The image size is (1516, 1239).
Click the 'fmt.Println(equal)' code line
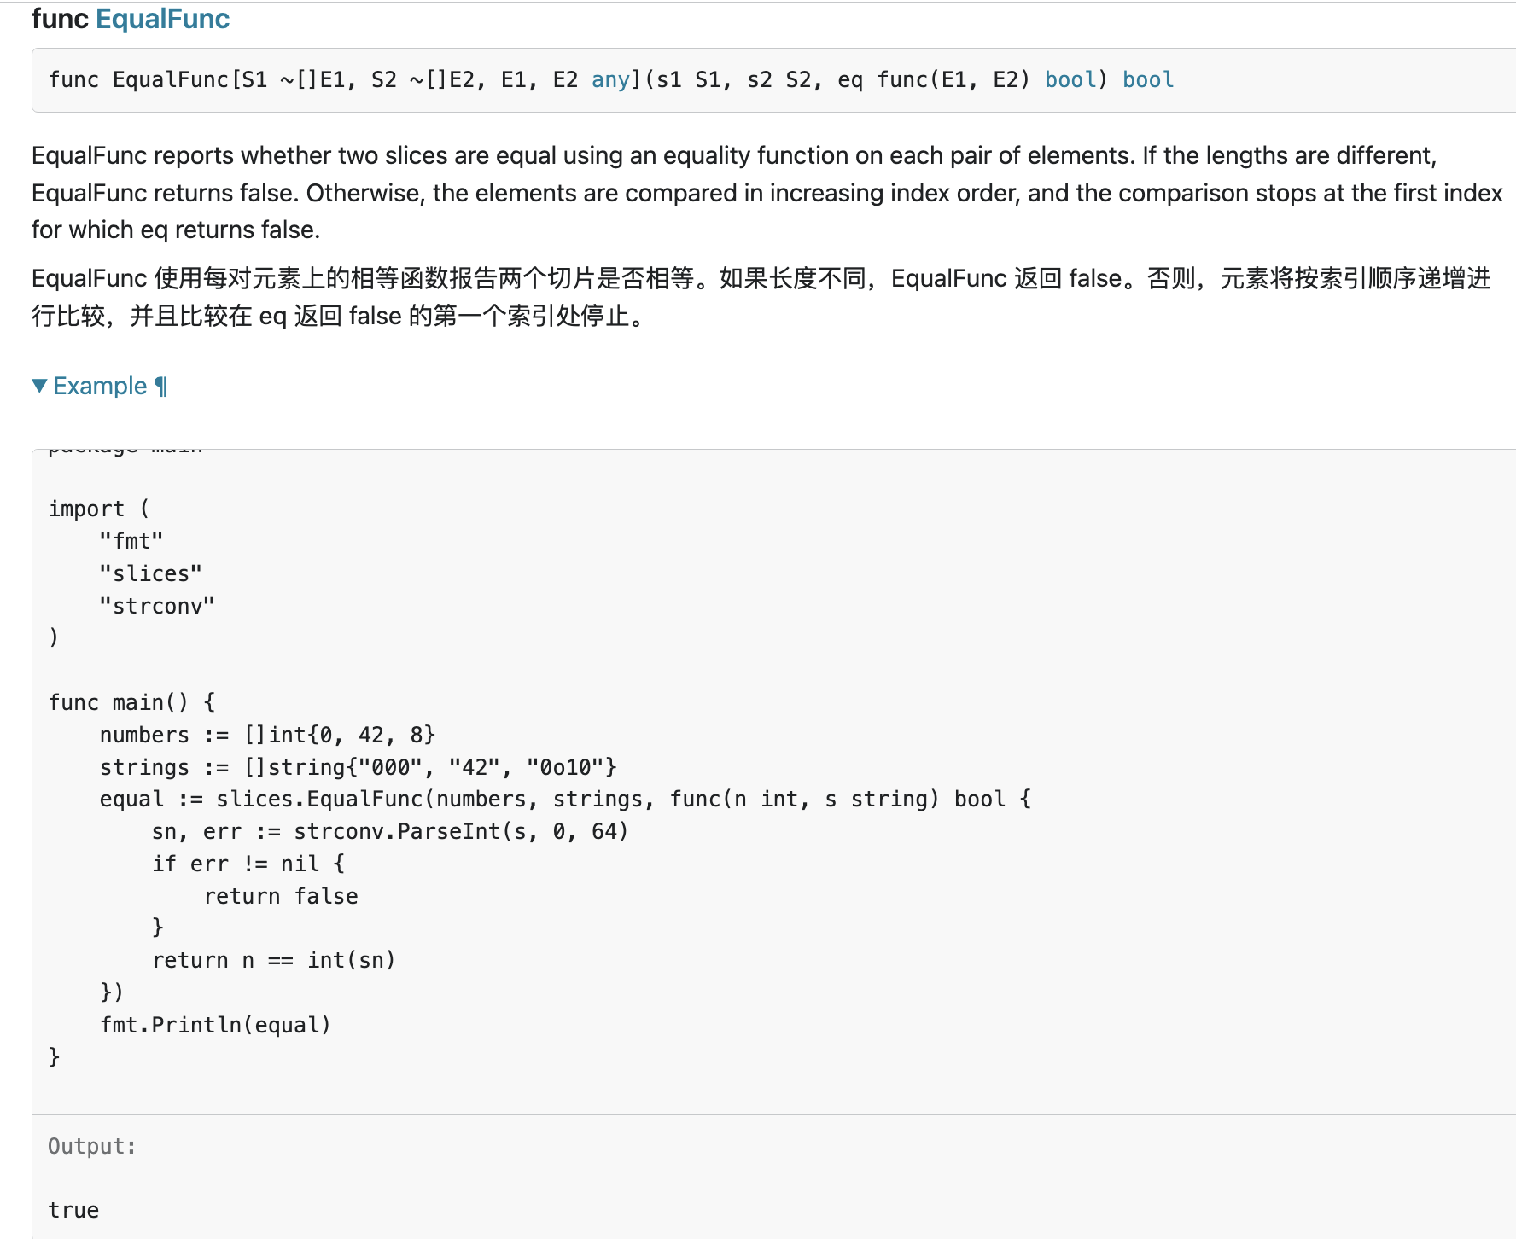(215, 1025)
